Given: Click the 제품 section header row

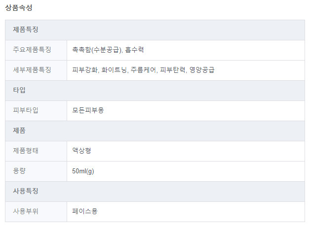Looking at the screenshot, I should pyautogui.click(x=155, y=131).
